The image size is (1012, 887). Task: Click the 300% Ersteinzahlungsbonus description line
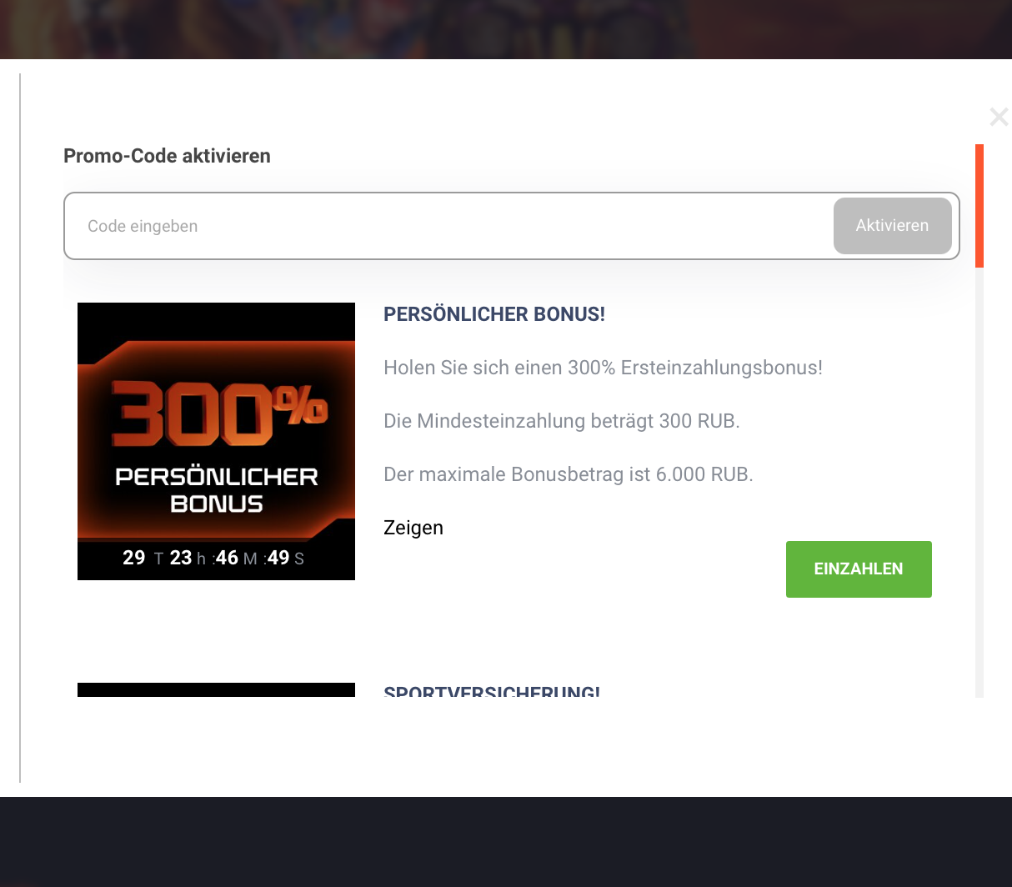603,368
